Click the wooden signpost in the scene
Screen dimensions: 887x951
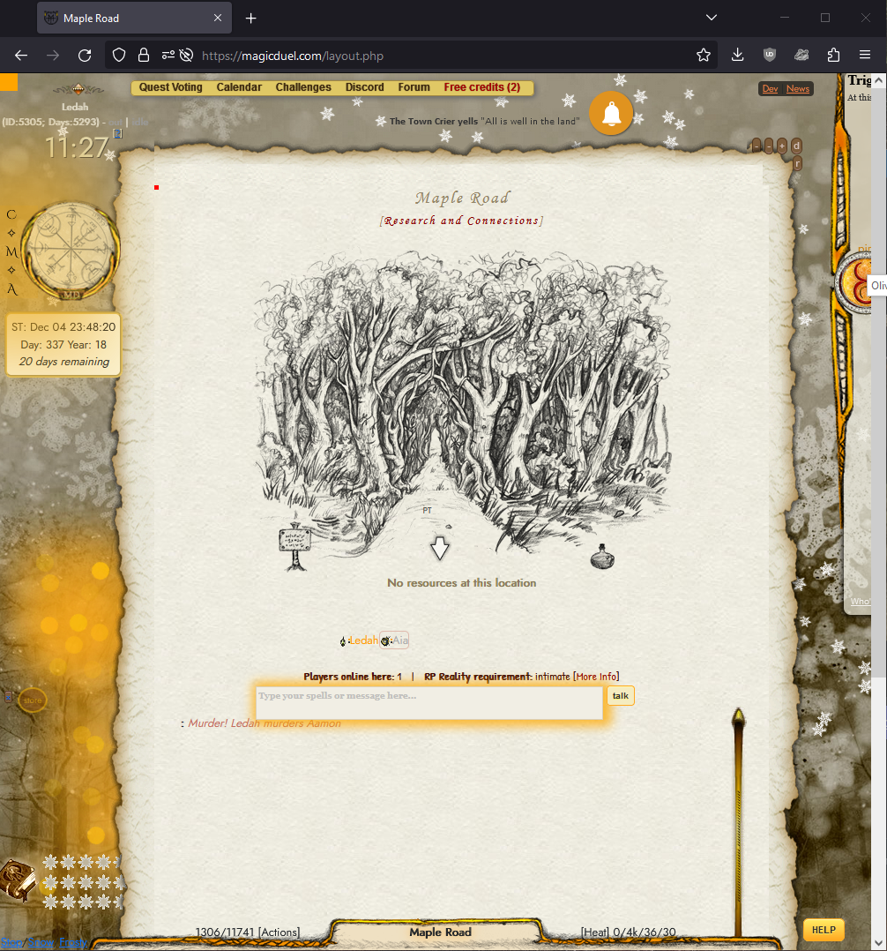coord(295,545)
